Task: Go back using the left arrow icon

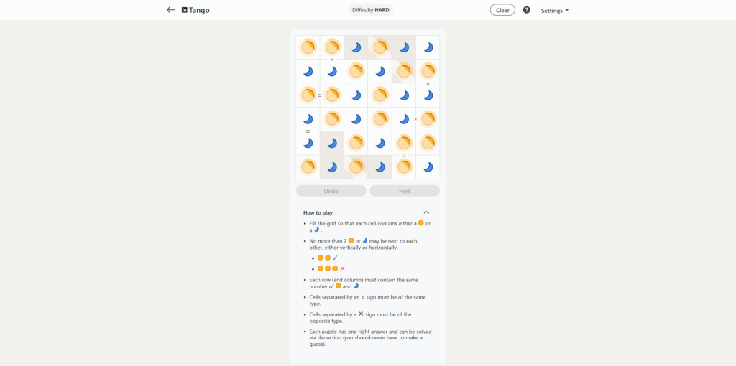Action: click(x=170, y=10)
